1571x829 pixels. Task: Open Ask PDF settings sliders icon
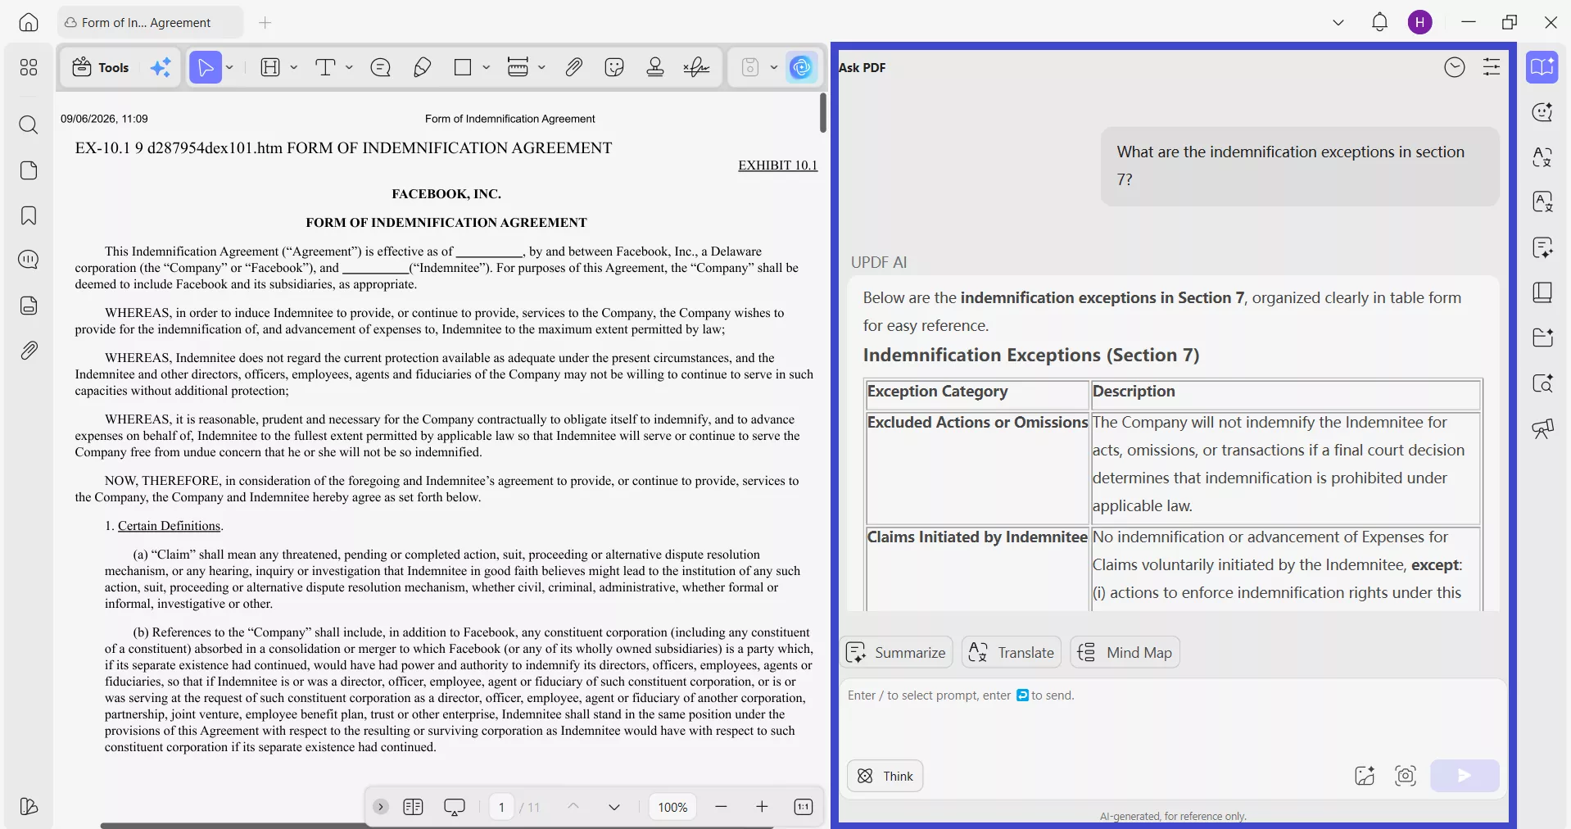1492,67
